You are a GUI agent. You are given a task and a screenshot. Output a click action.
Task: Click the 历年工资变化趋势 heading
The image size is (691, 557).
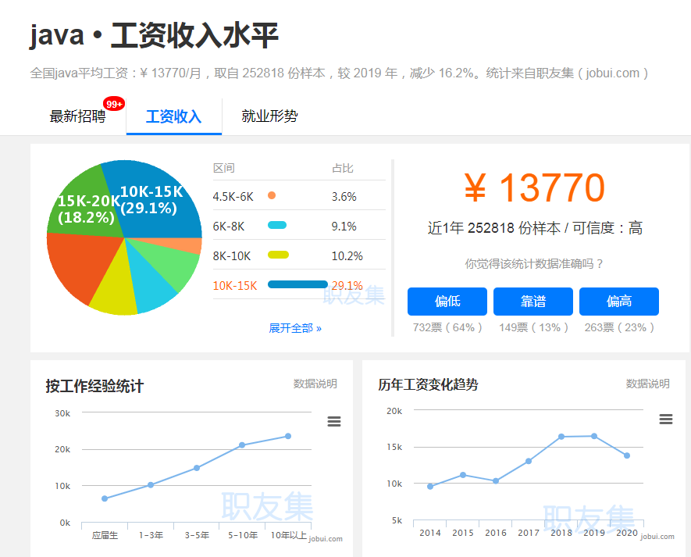(428, 384)
